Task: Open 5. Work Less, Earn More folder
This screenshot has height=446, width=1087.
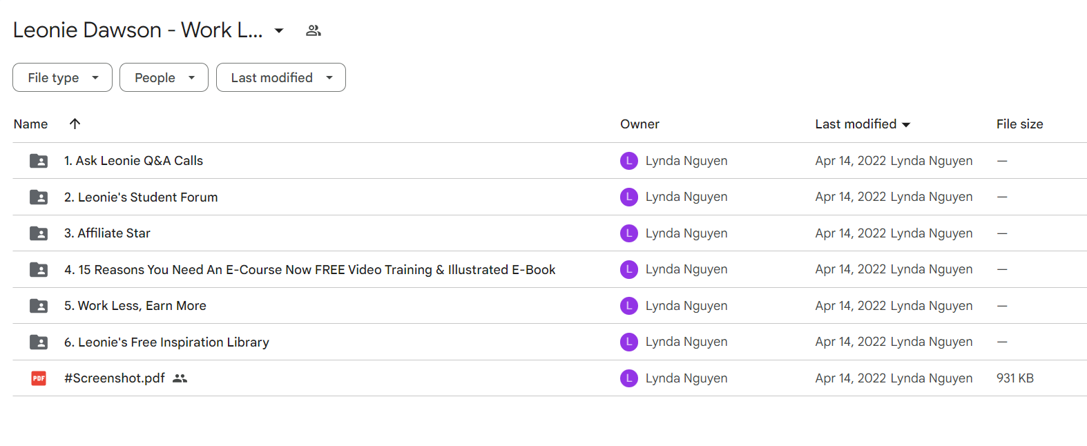Action: [x=135, y=306]
